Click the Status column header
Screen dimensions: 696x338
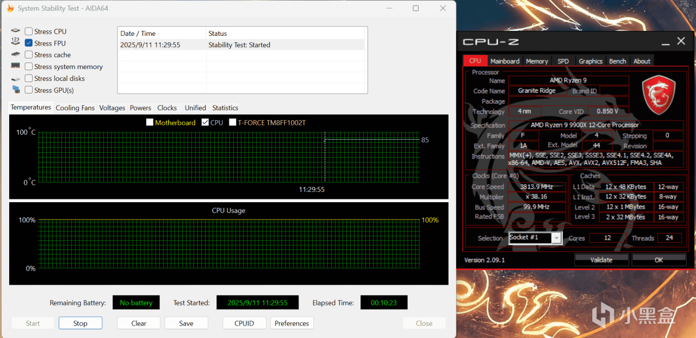pos(287,33)
